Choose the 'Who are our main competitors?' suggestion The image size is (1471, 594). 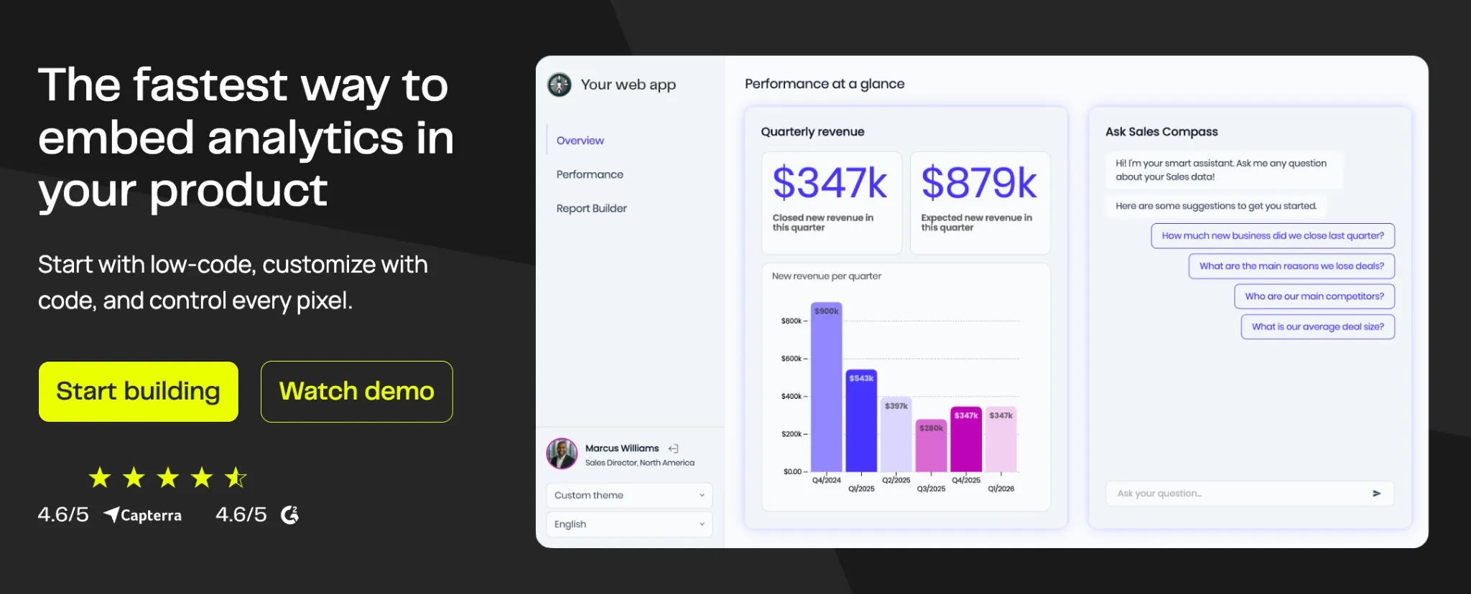(1314, 296)
